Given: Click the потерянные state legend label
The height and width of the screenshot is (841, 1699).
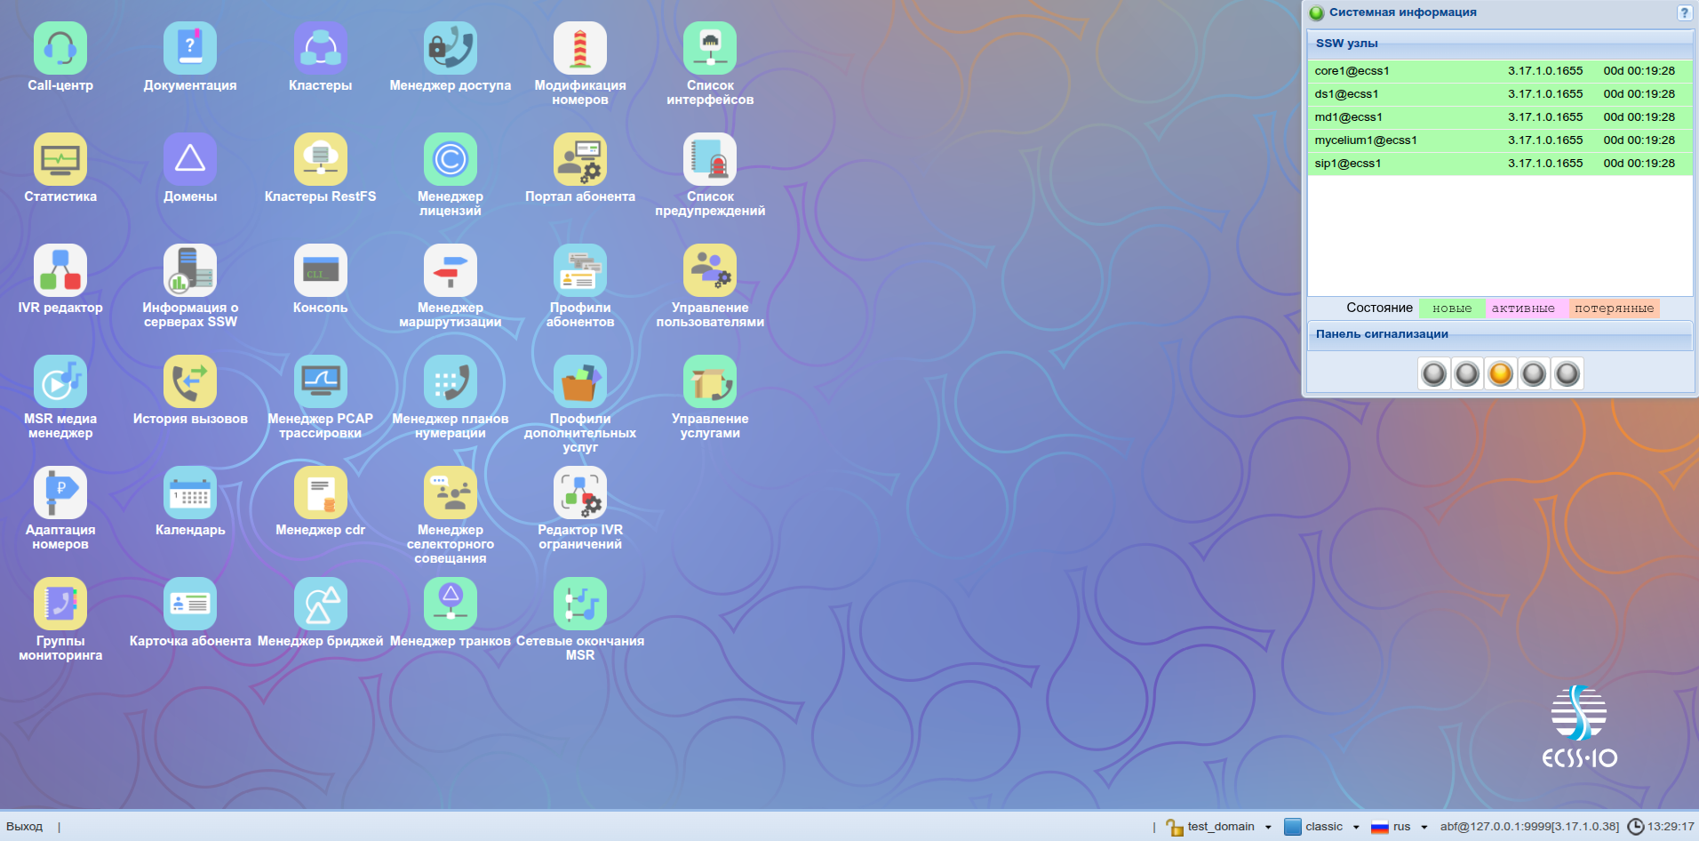Looking at the screenshot, I should [x=1614, y=308].
